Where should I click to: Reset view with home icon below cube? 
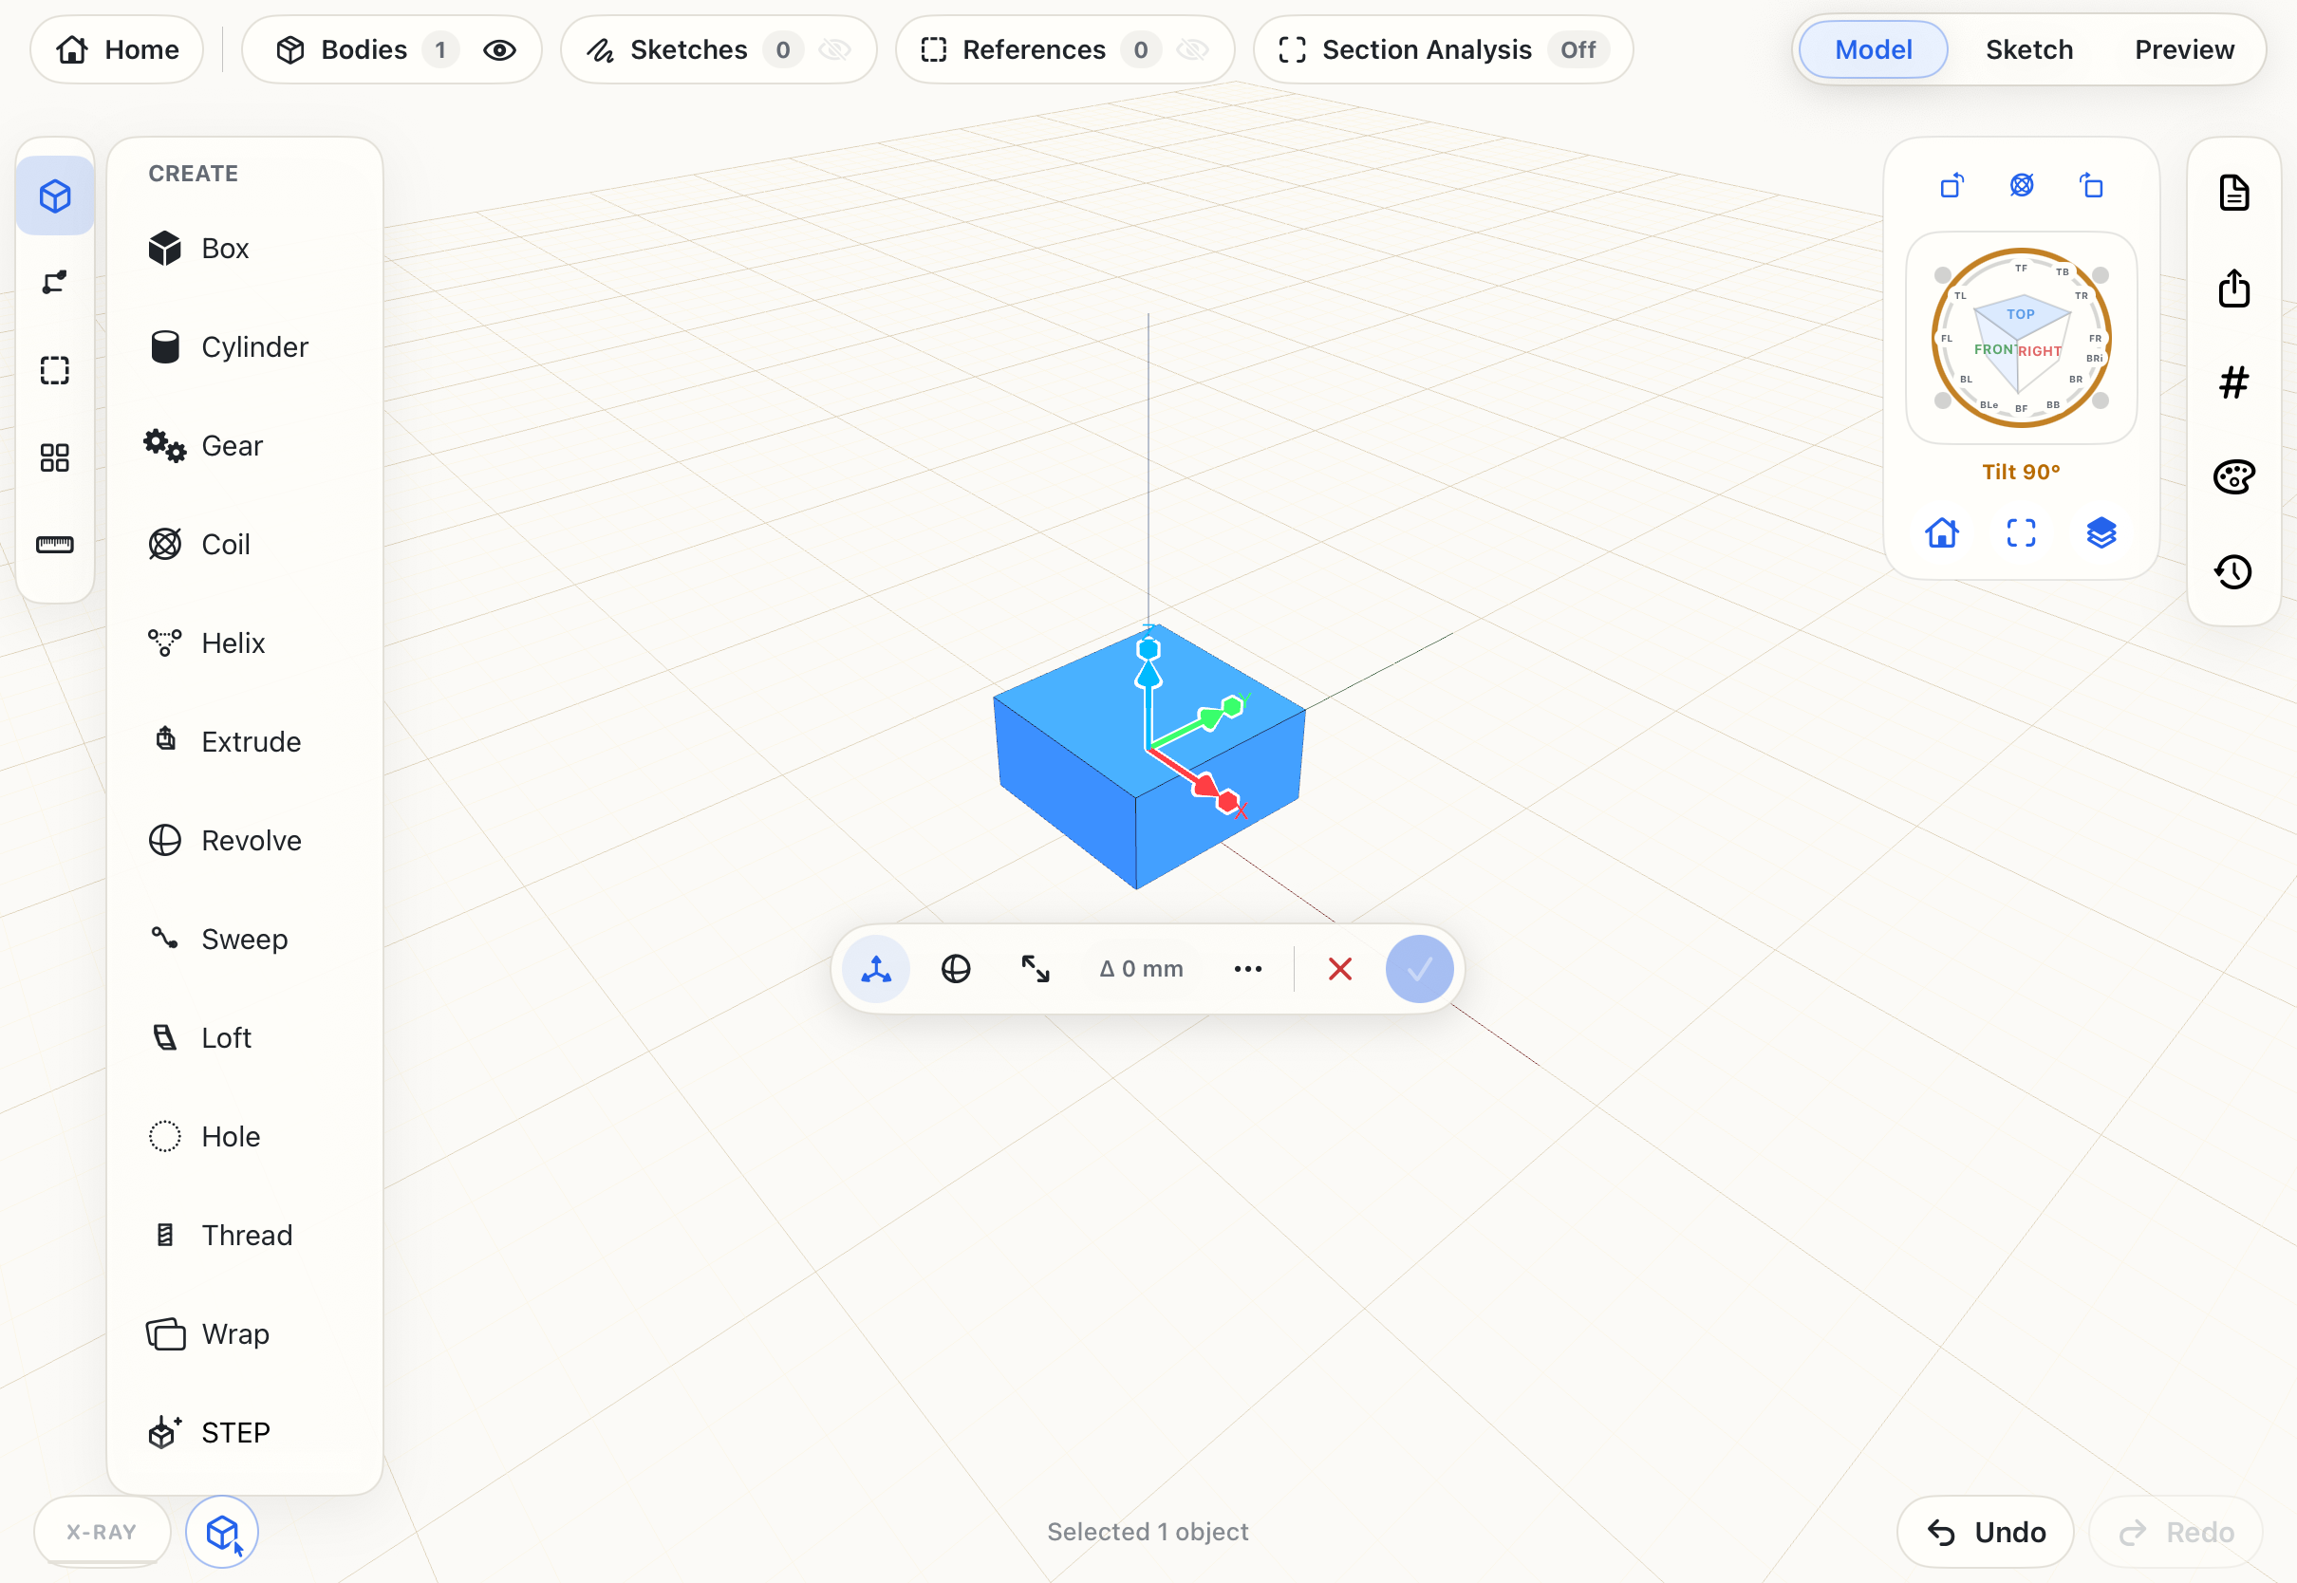1942,532
